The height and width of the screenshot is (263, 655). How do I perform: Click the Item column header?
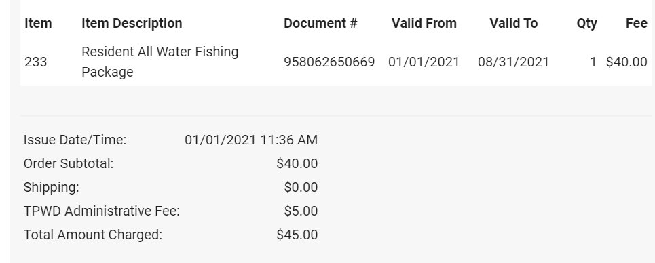point(38,23)
